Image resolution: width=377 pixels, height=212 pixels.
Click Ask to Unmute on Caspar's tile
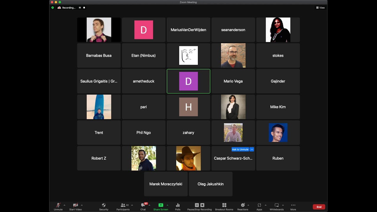point(240,150)
